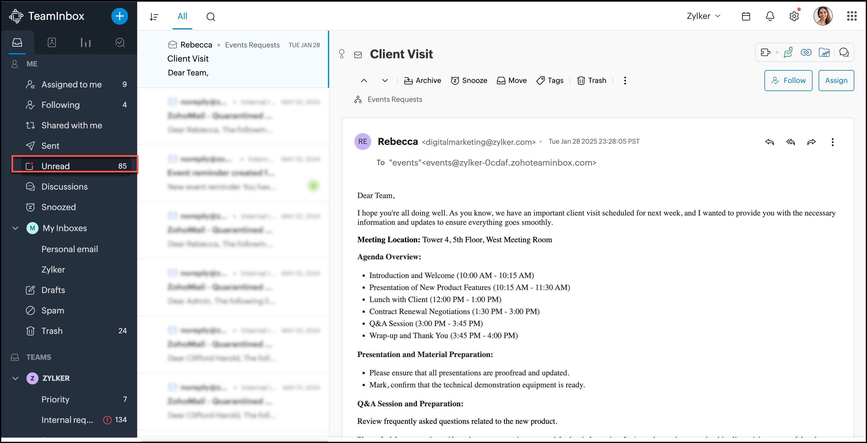The image size is (867, 443).
Task: Click the Follow button
Action: pos(788,80)
